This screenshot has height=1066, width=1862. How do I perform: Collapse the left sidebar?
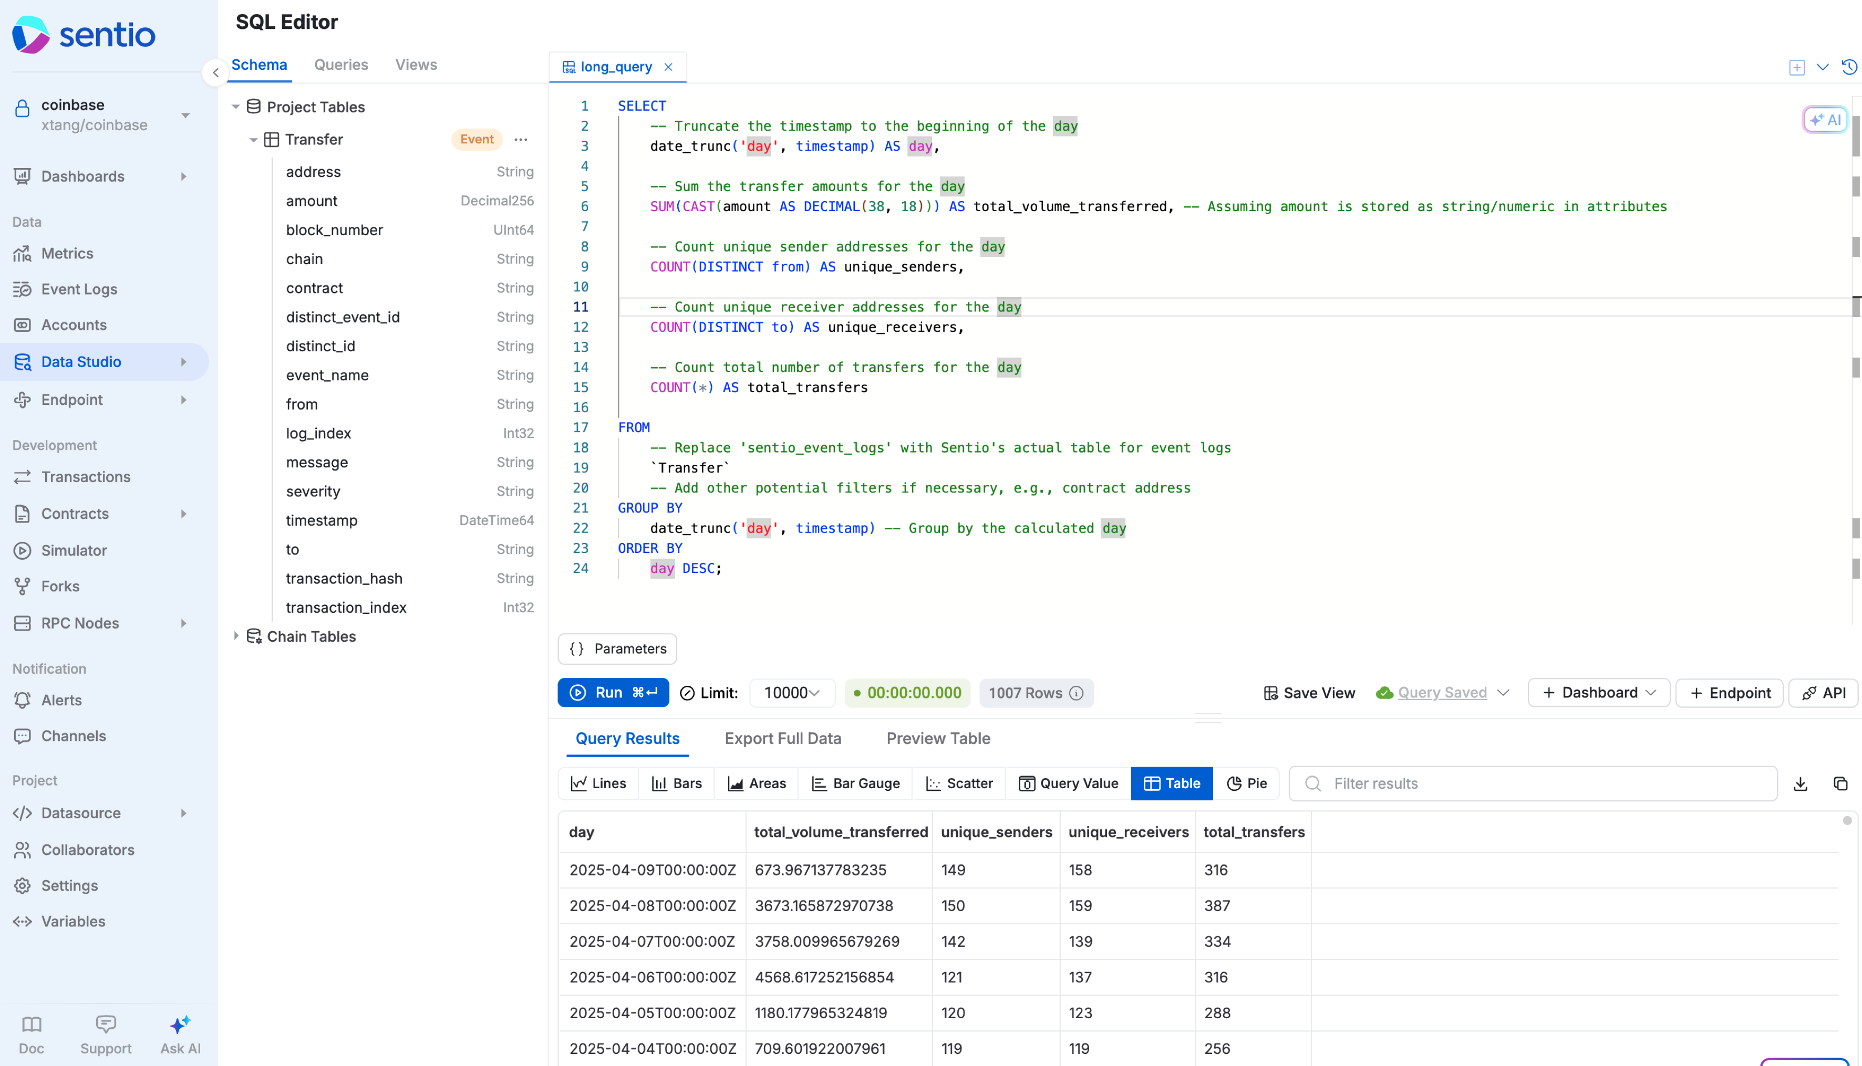tap(215, 72)
